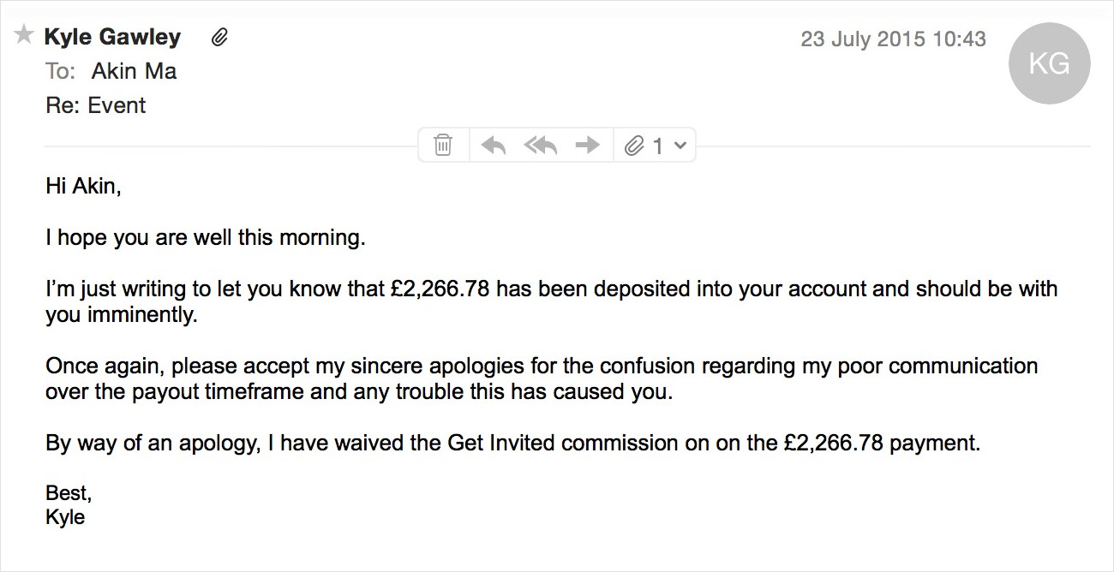
Task: Click the 'Best,' closing line
Action: coord(69,493)
